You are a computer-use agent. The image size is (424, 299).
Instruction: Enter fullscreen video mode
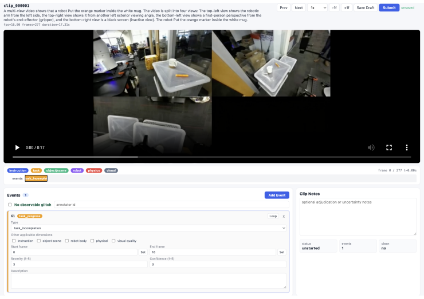click(389, 147)
